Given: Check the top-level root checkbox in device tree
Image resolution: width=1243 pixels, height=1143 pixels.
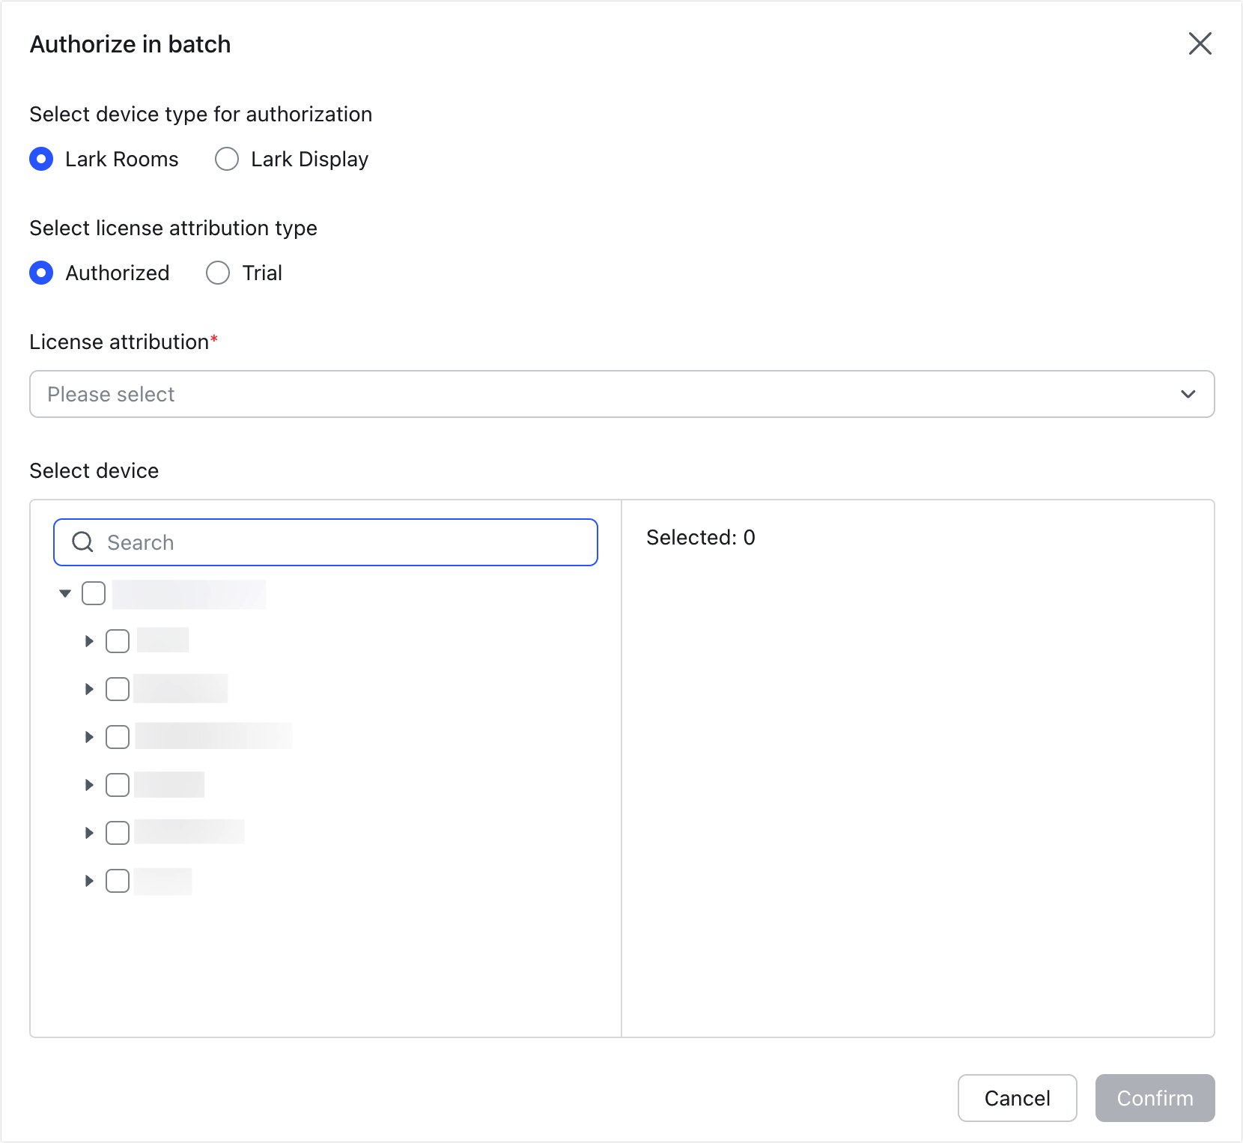Looking at the screenshot, I should coord(94,592).
